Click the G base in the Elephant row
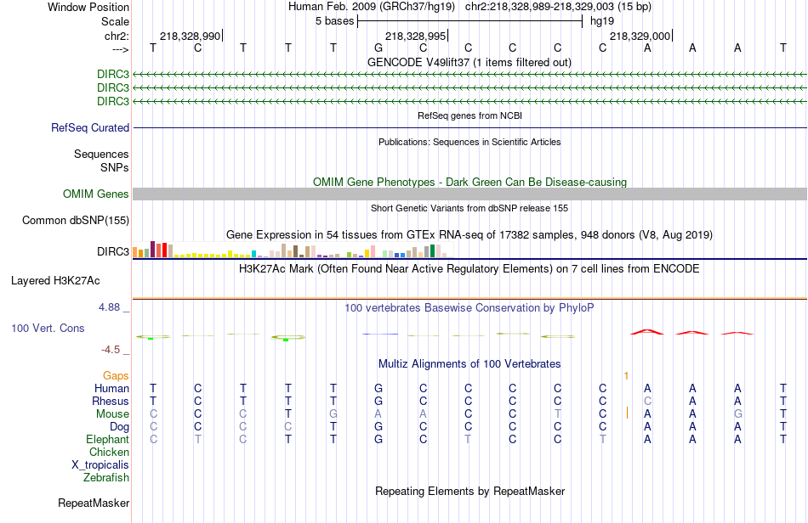 378,440
